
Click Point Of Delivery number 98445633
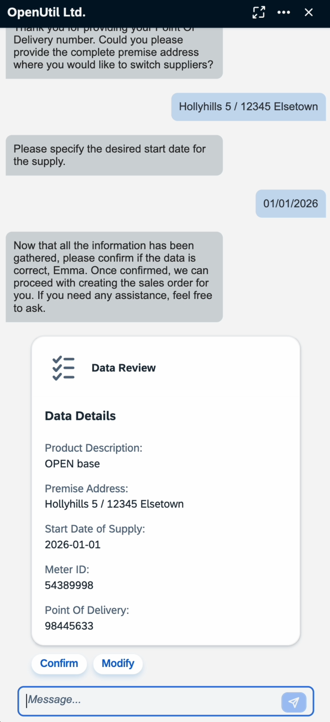tap(69, 626)
